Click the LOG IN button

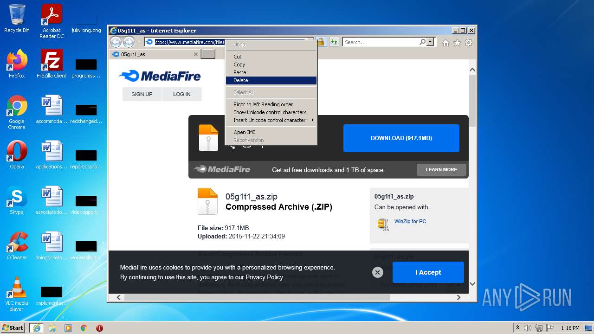182,94
